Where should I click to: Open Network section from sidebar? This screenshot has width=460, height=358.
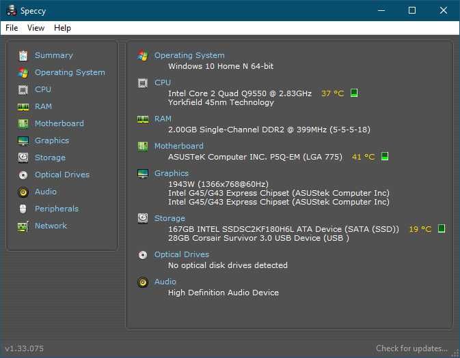coord(51,226)
